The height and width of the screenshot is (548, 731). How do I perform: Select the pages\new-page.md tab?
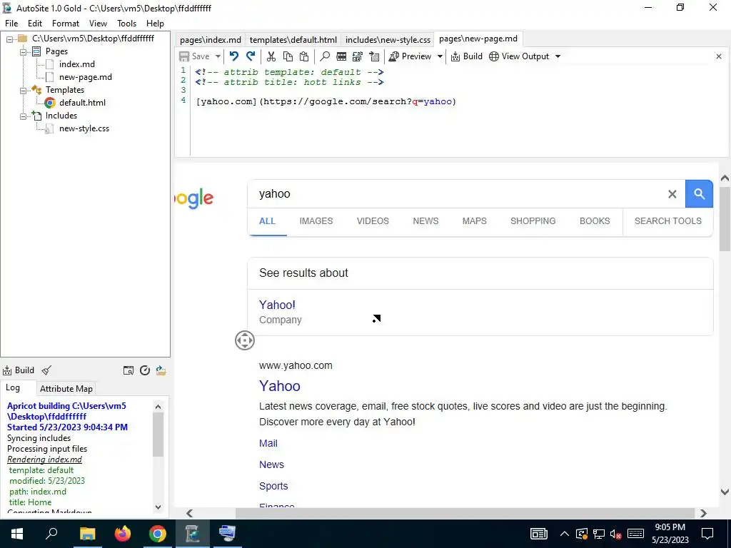[478, 39]
